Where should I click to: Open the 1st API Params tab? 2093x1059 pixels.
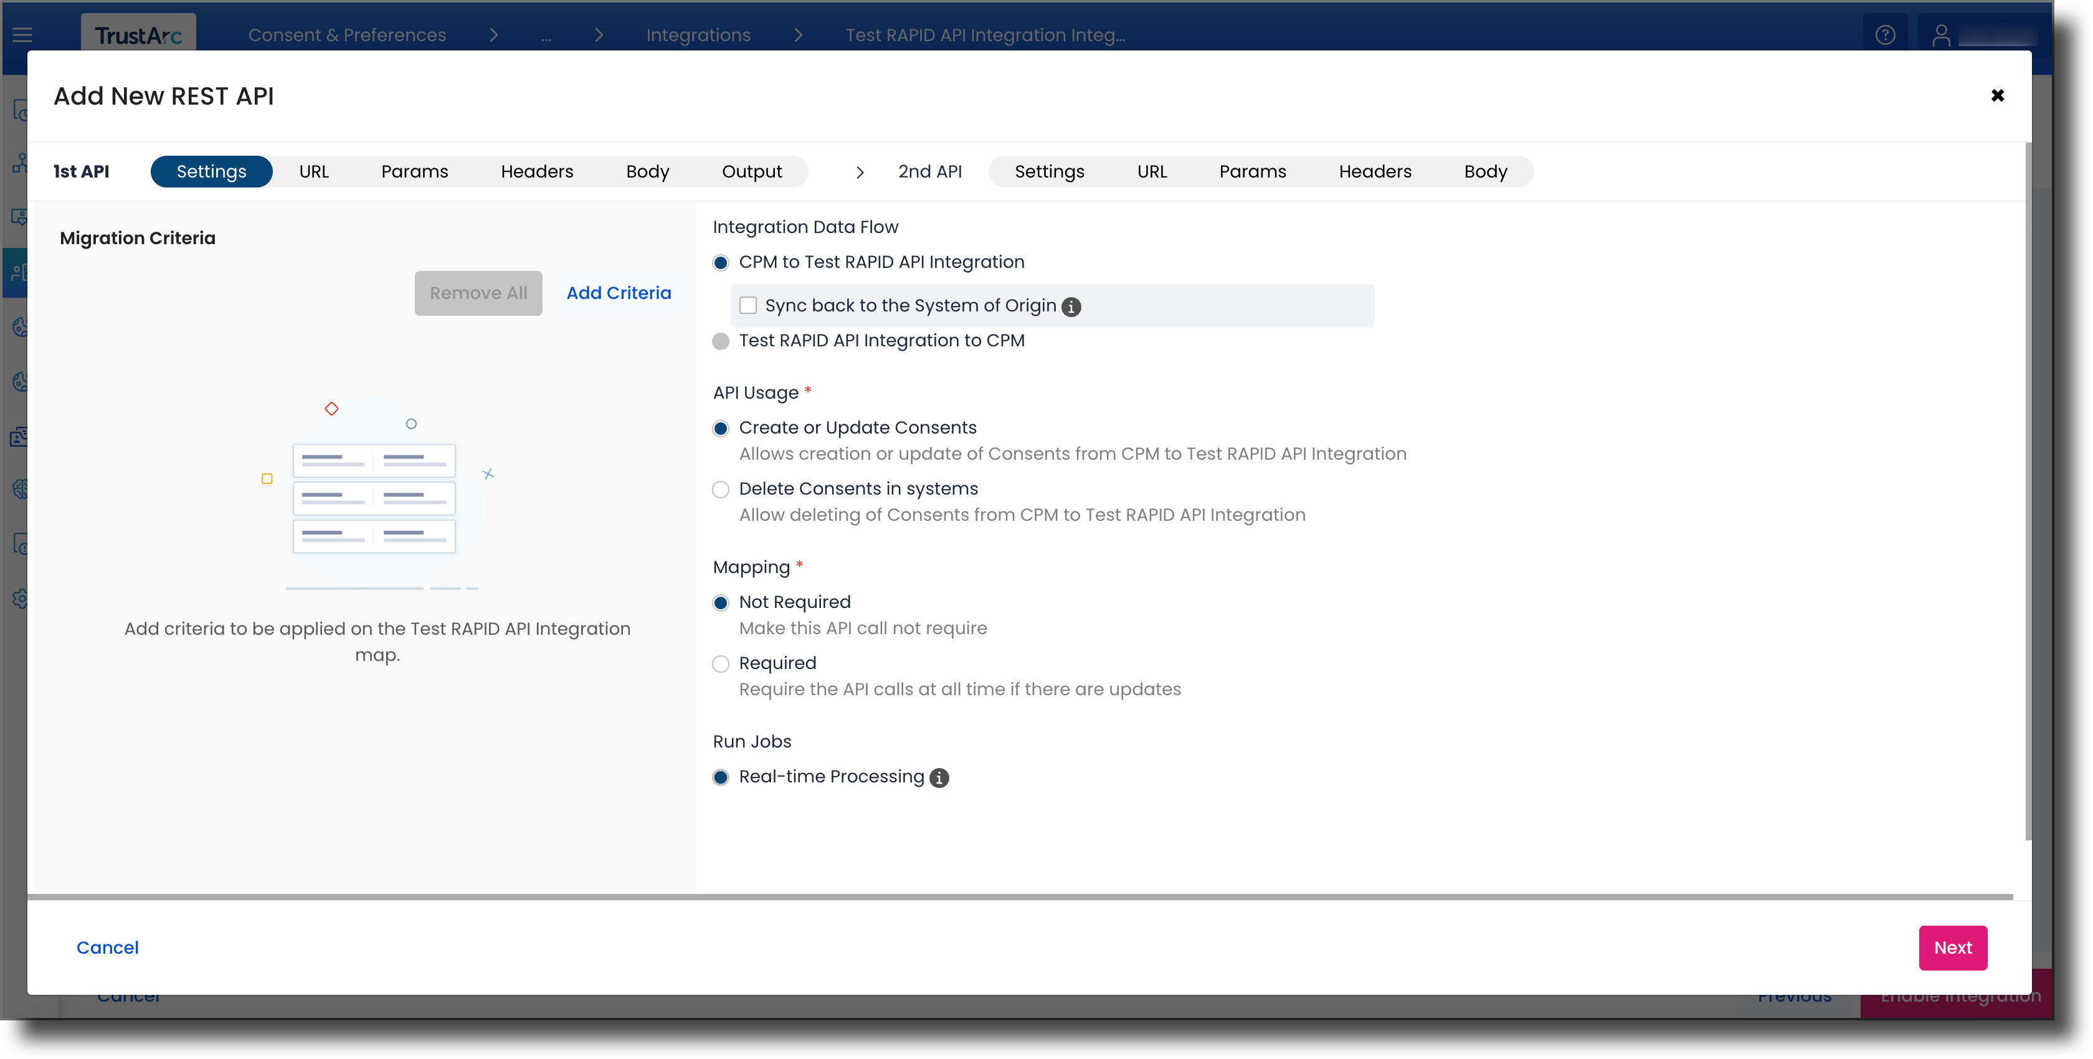pyautogui.click(x=414, y=171)
